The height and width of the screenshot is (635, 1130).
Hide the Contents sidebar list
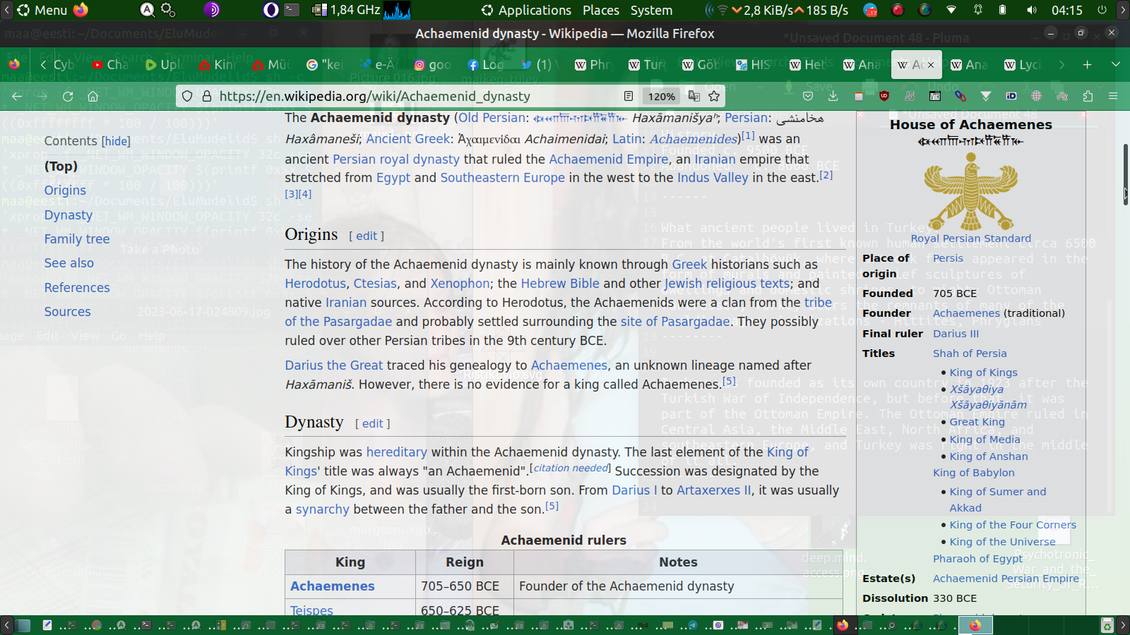[x=116, y=141]
